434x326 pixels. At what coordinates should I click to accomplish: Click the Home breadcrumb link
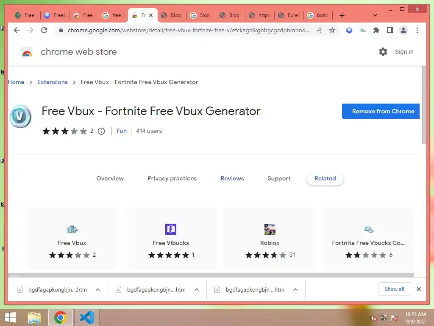pos(16,82)
